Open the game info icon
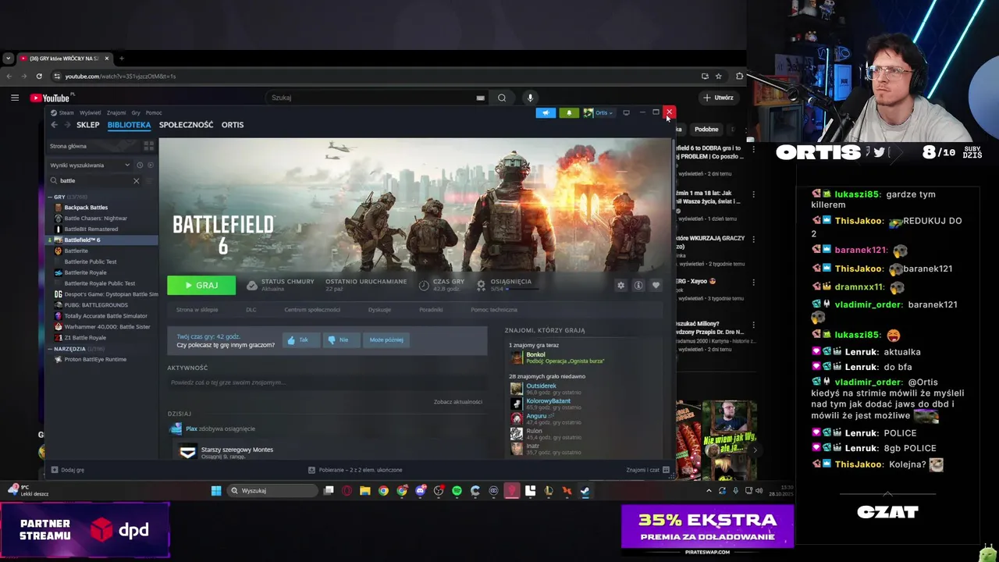 [638, 286]
